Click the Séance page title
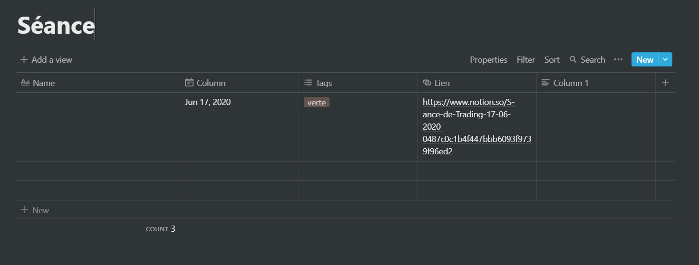Image resolution: width=699 pixels, height=265 pixels. (56, 25)
